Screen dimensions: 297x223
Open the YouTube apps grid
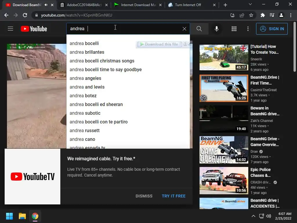pyautogui.click(x=234, y=29)
